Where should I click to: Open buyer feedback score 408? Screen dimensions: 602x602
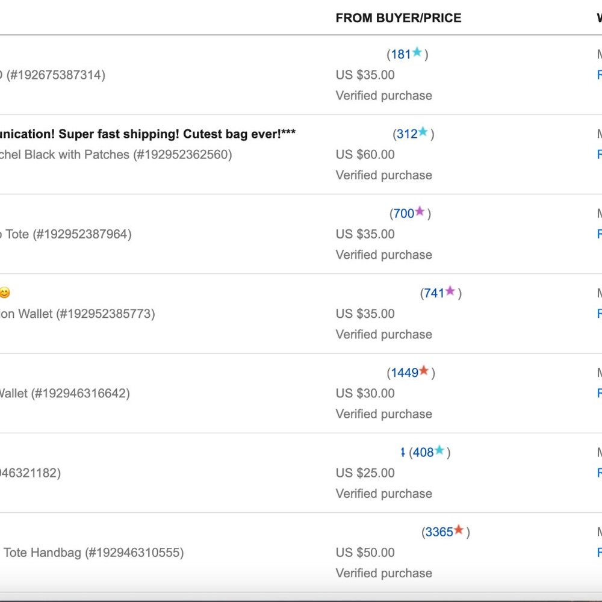(423, 452)
